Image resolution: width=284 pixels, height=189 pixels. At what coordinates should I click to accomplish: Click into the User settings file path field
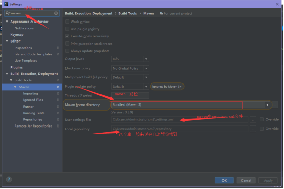point(179,120)
